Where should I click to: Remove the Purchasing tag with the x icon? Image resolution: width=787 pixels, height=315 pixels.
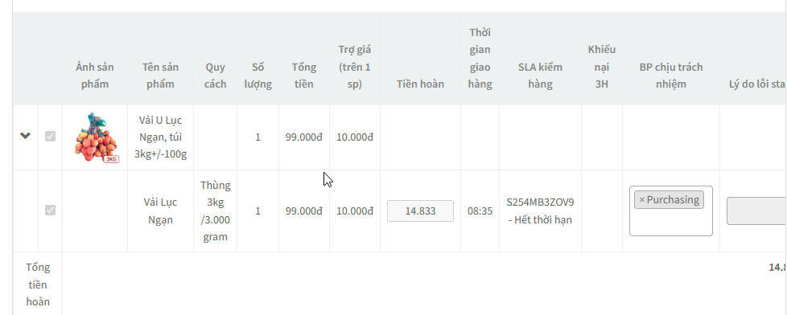(641, 199)
